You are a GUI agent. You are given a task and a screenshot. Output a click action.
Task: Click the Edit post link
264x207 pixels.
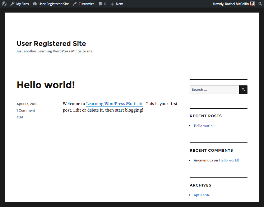pos(20,117)
